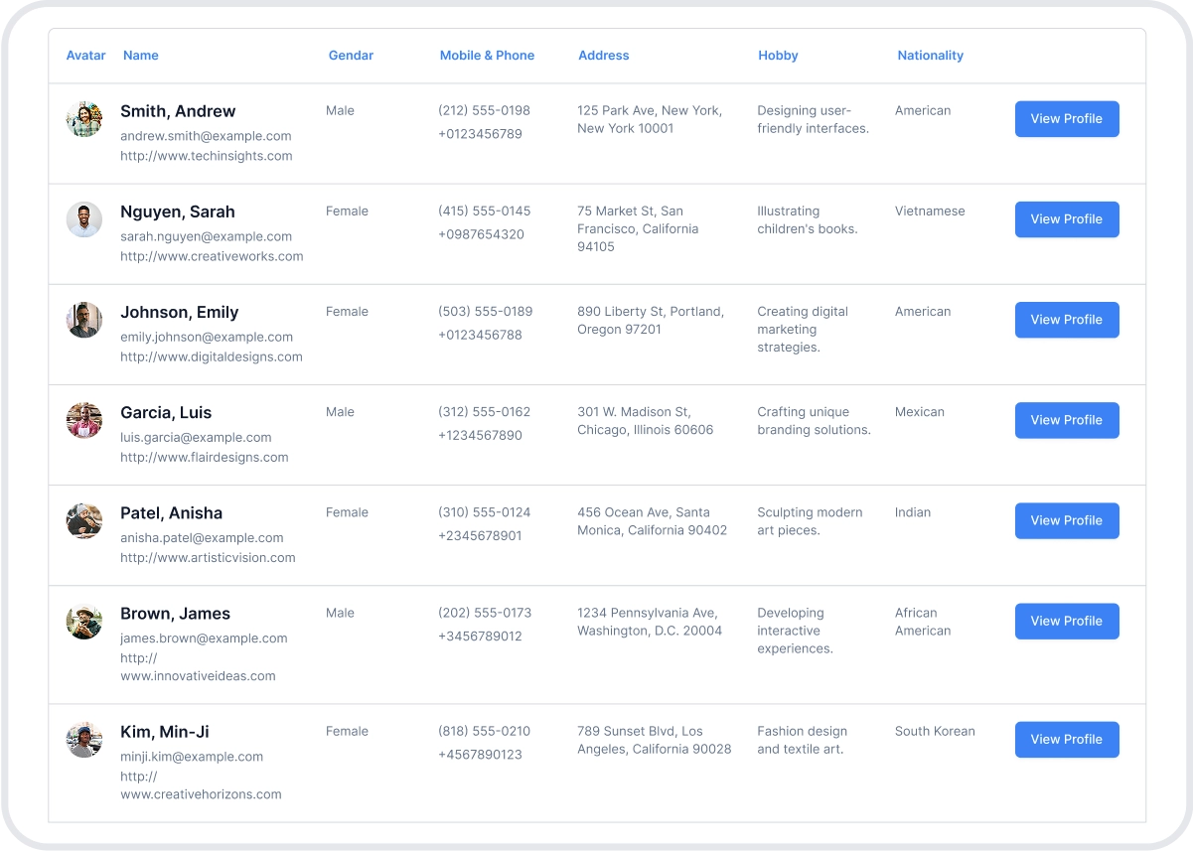Click the Hobby column header
1193x851 pixels.
(x=778, y=56)
